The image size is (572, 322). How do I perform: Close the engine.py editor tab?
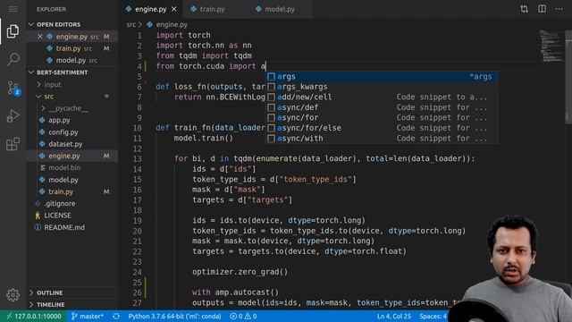(x=174, y=9)
